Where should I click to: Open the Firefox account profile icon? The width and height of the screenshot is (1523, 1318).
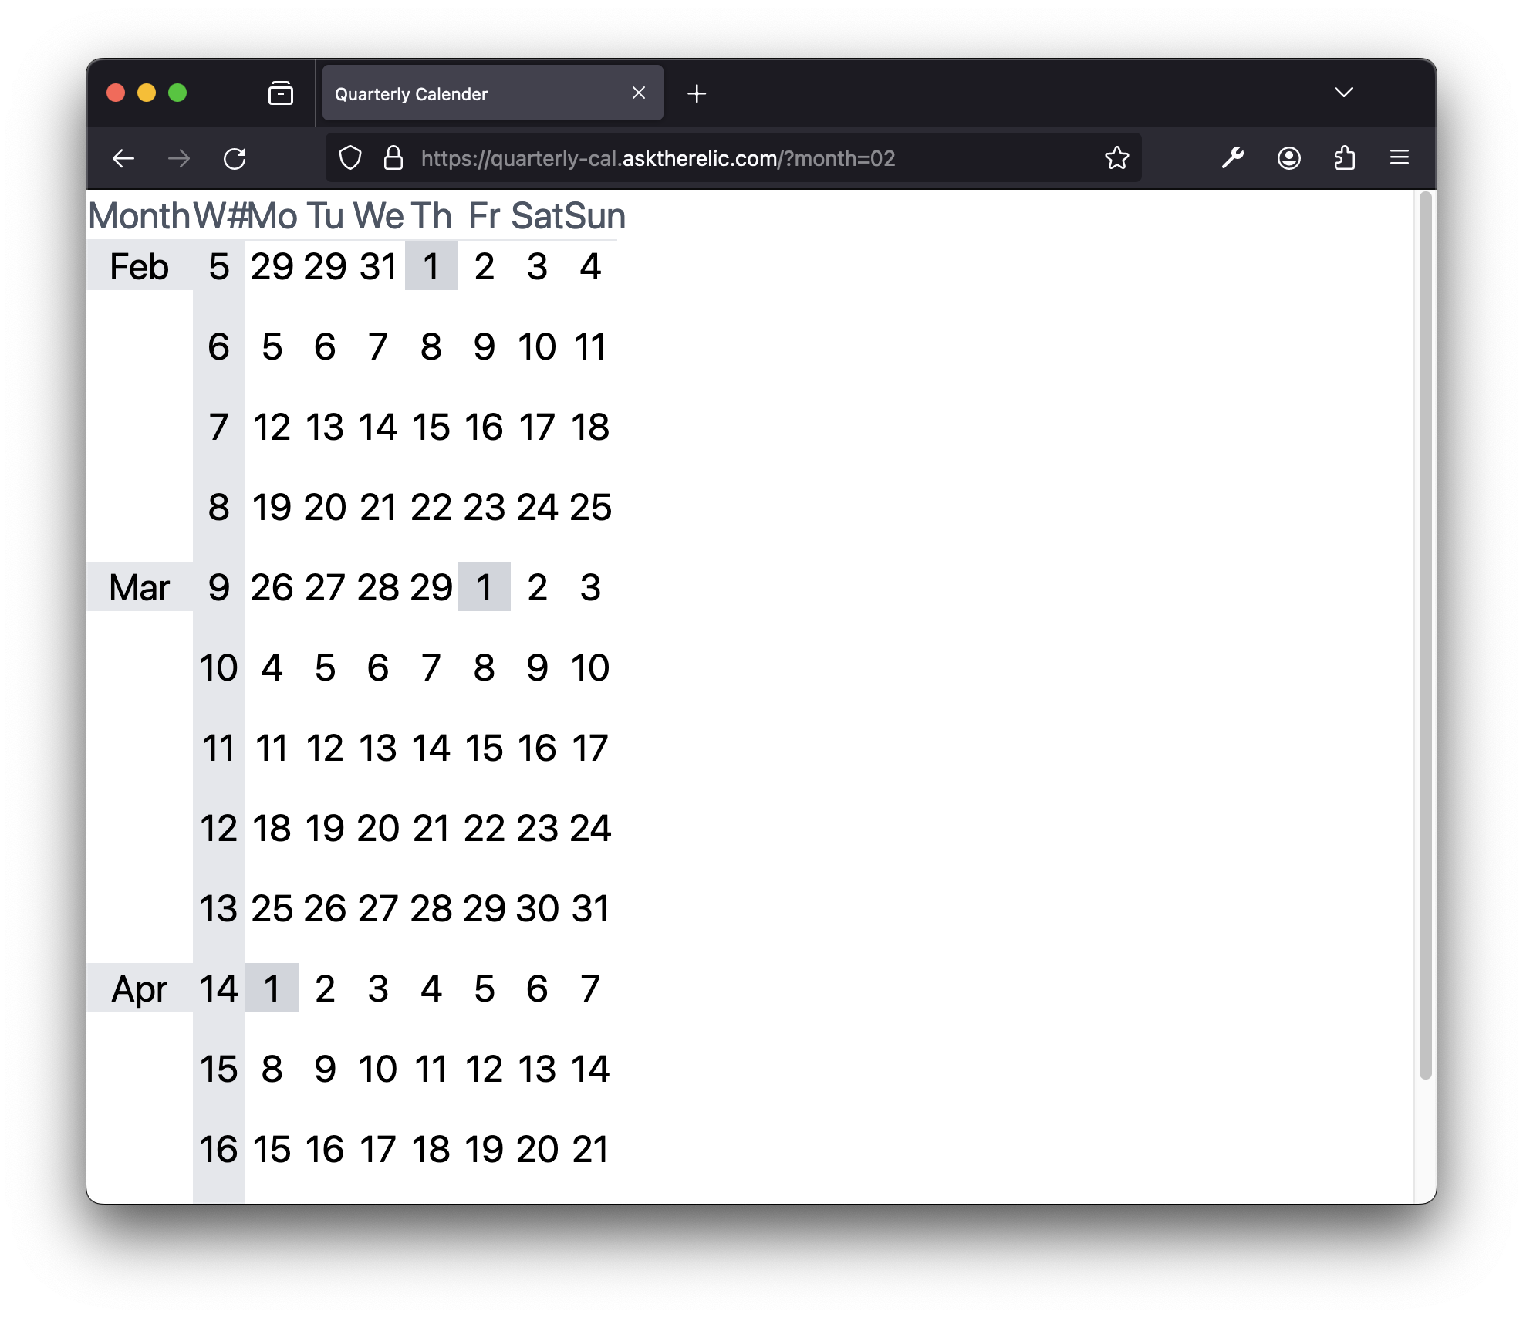click(x=1288, y=158)
